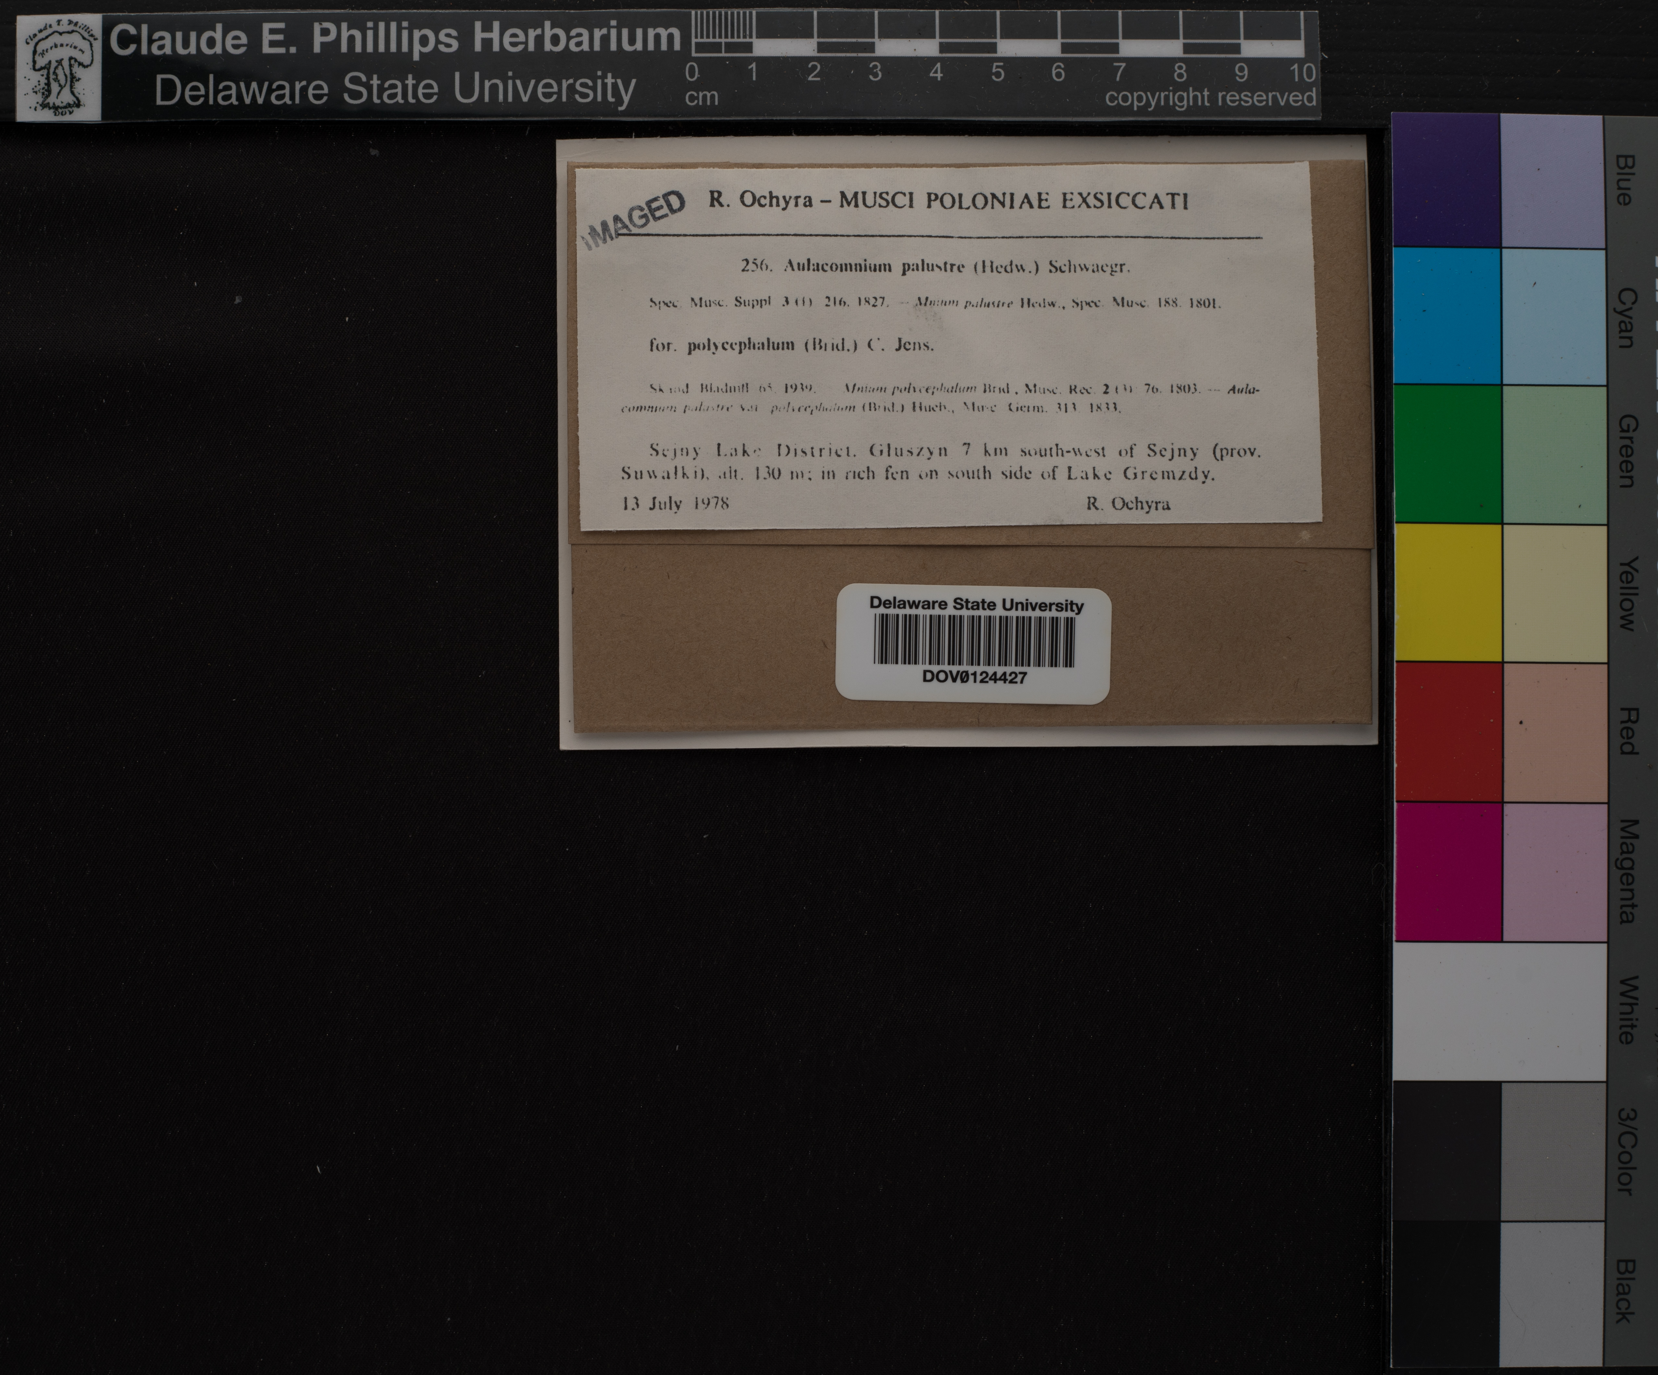Click the light lavender blue tint patch
The image size is (1658, 1375).
click(x=1552, y=181)
